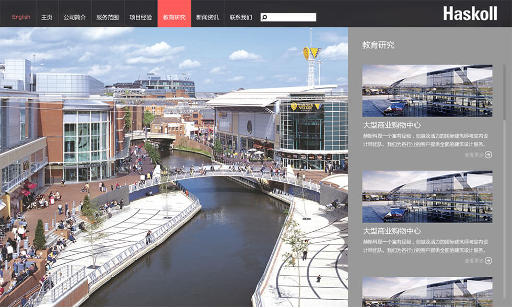Go to the 服务范围 menu item
The image size is (512, 307).
108,17
